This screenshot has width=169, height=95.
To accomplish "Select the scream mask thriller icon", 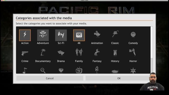I will (x=97, y=70).
